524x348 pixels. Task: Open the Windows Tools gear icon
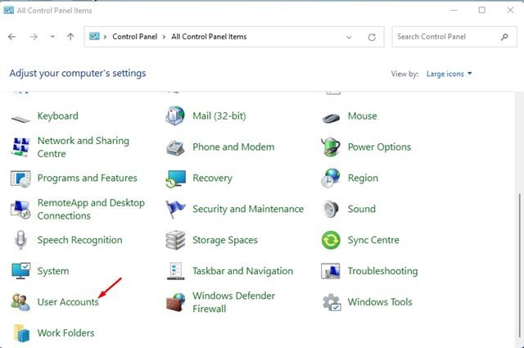[332, 302]
